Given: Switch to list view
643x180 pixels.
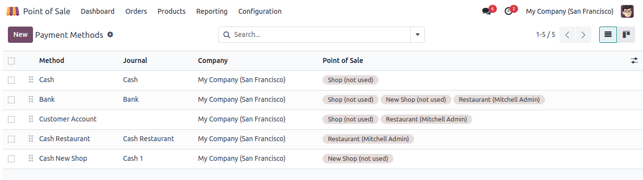Looking at the screenshot, I should click(608, 34).
